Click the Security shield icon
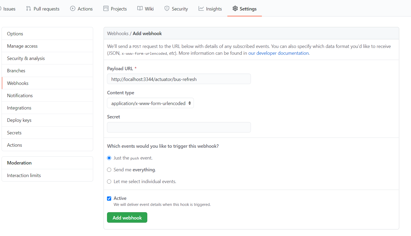411x236 pixels. coord(167,9)
